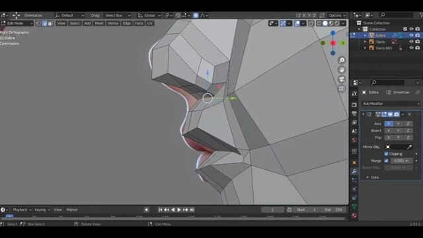Open Global transform orientation dropdown
The height and width of the screenshot is (238, 423).
tap(149, 15)
